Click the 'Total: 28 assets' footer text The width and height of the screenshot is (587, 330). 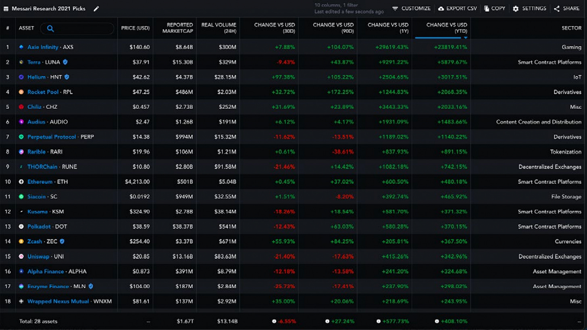pos(38,321)
